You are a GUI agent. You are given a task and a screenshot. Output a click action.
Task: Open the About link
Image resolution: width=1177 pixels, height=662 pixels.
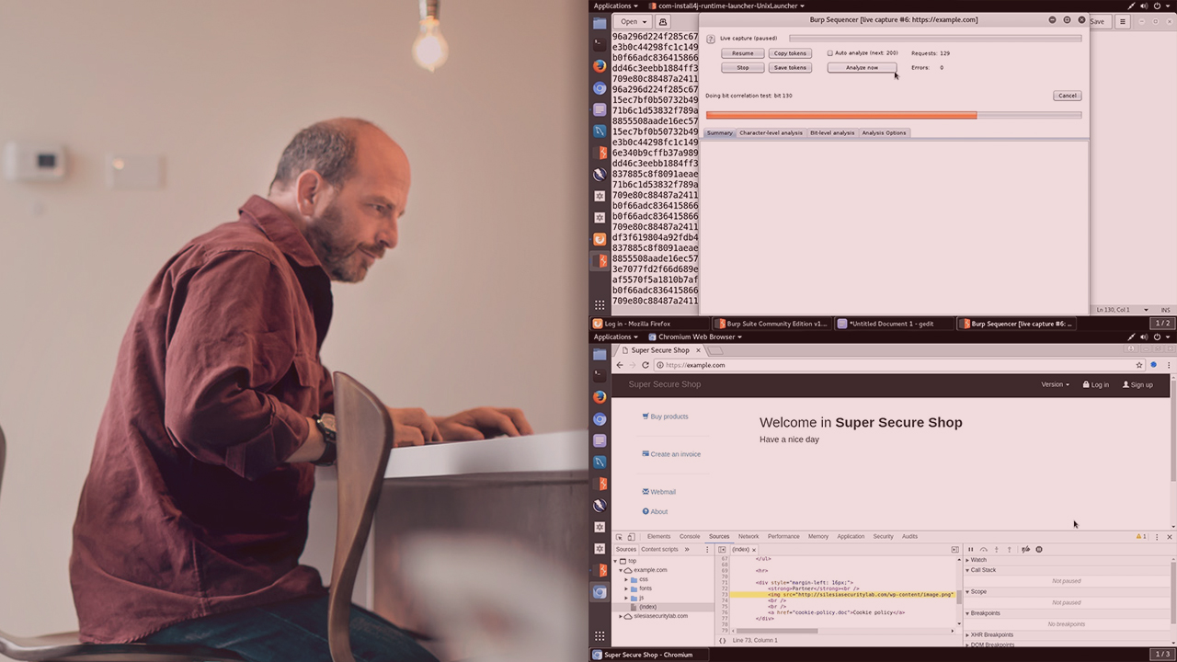[x=655, y=511]
